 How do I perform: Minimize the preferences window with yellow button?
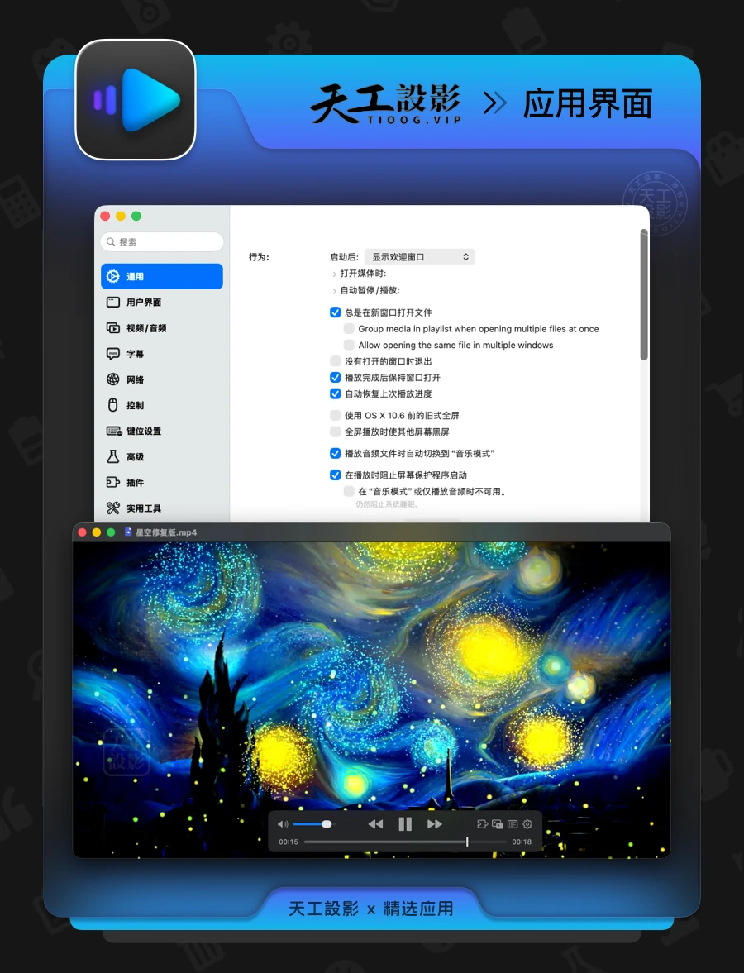click(121, 216)
